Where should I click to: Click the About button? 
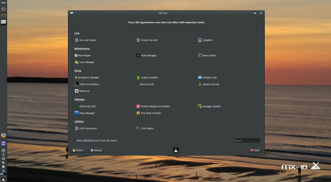click(x=79, y=150)
